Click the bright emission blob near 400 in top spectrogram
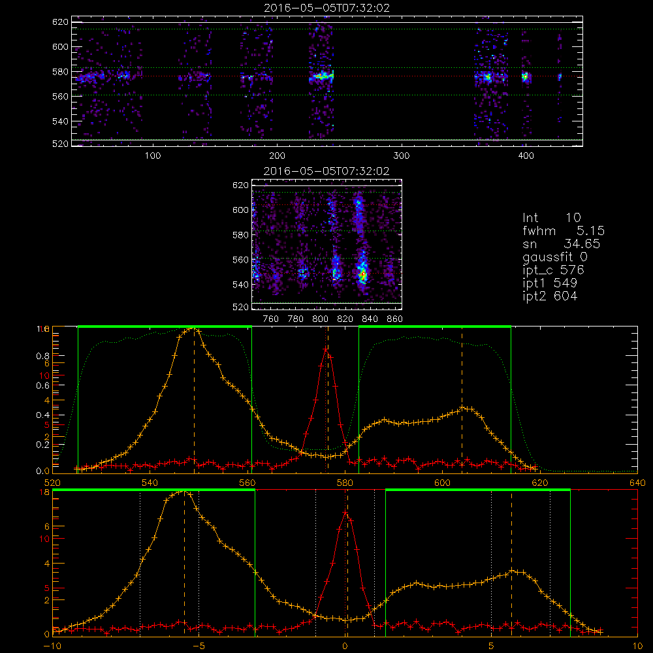 (x=525, y=76)
